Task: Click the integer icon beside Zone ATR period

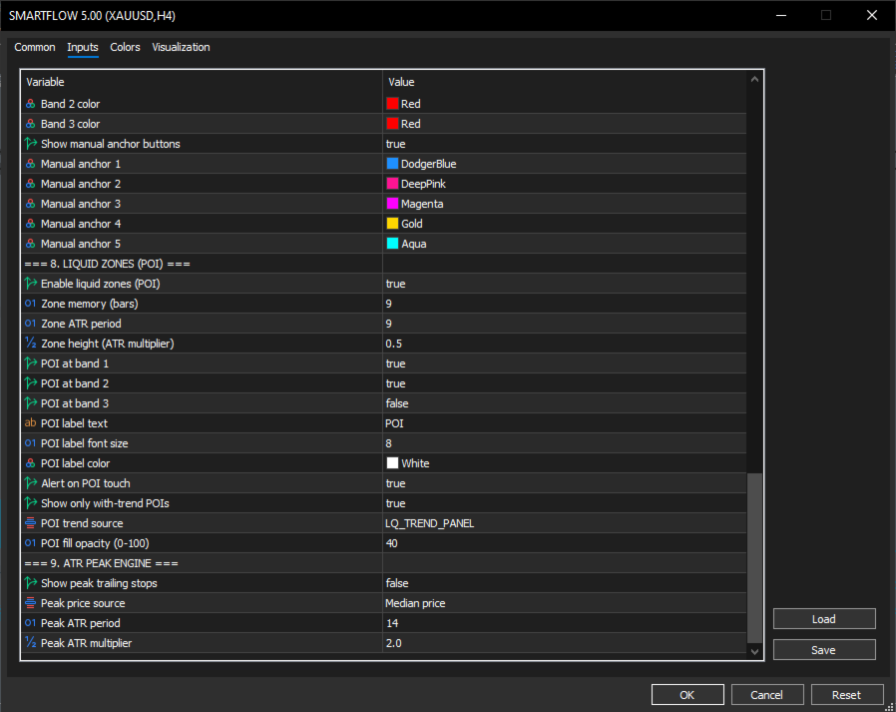Action: [30, 324]
